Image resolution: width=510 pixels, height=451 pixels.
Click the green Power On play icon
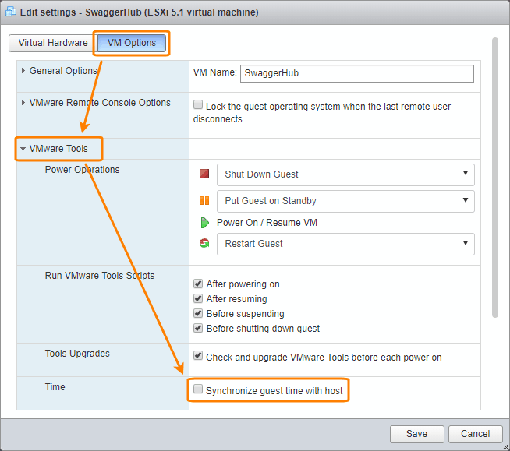pos(204,223)
